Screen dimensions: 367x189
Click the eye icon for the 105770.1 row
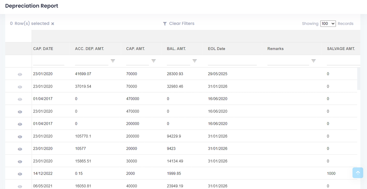(20, 136)
